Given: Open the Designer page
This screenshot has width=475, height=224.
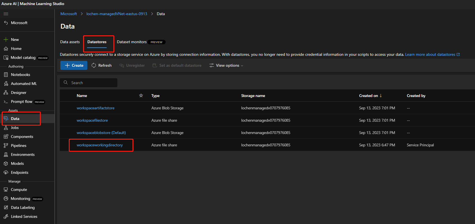Looking at the screenshot, I should point(19,93).
